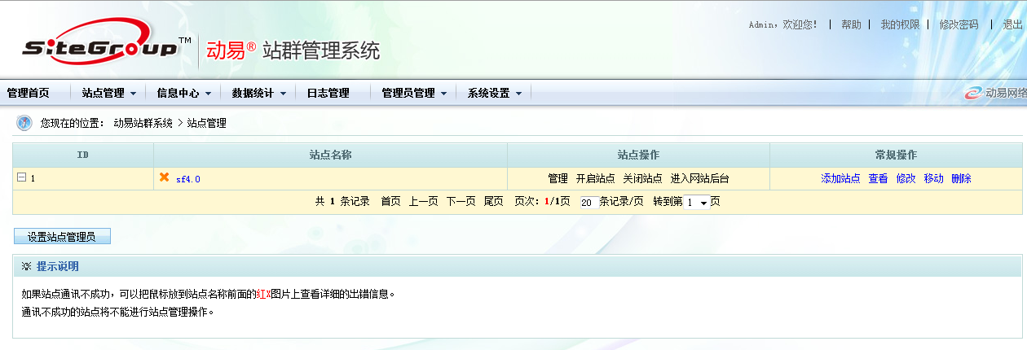This screenshot has width=1027, height=350.
Task: Open the 转到第 page number dropdown
Action: (695, 202)
